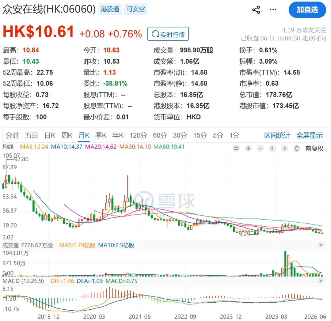
Task: Click the tallest green volume bar
Action: (x=285, y=264)
